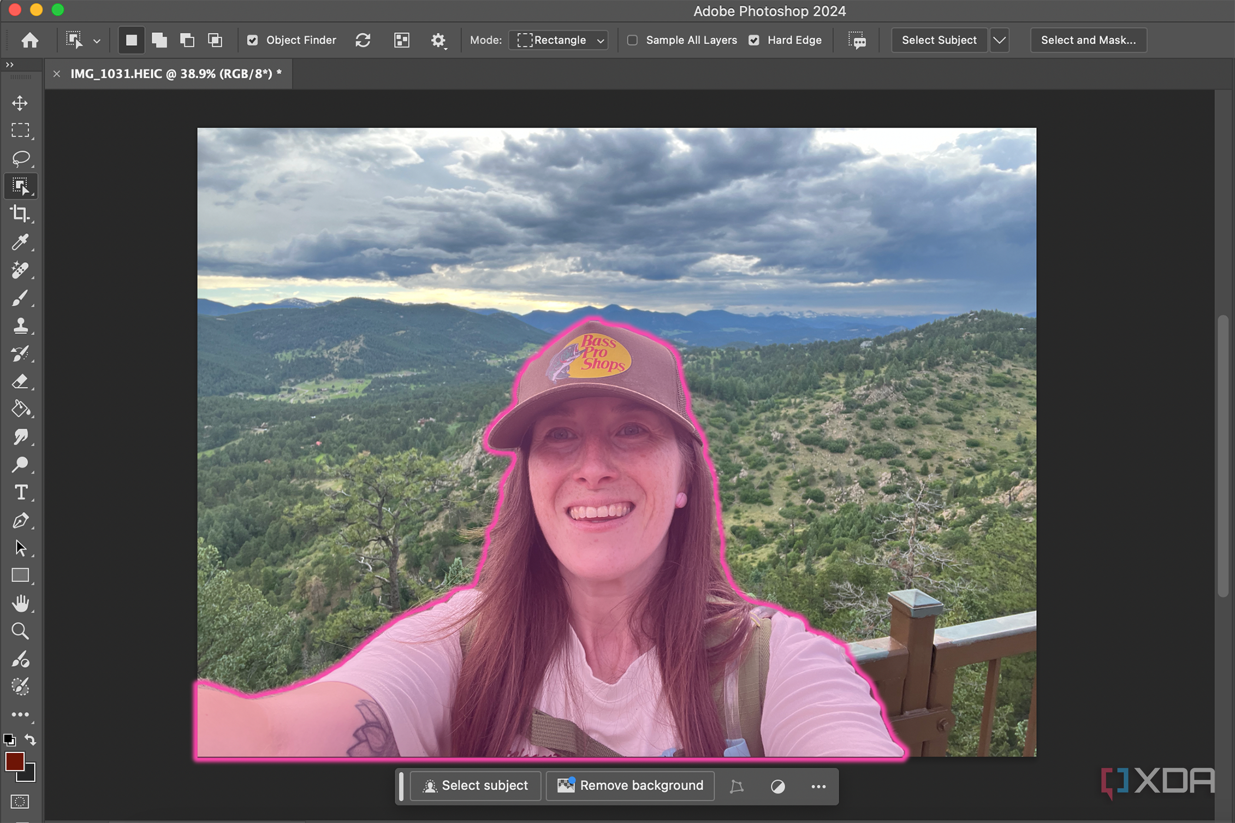Open Edit Toolbar three-dots menu
The width and height of the screenshot is (1235, 823).
[x=20, y=715]
